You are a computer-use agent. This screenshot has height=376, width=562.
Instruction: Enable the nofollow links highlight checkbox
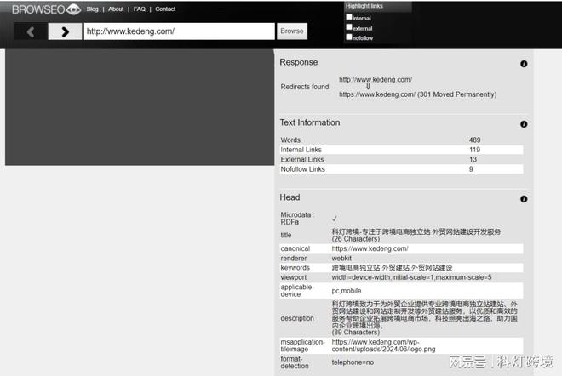(349, 37)
